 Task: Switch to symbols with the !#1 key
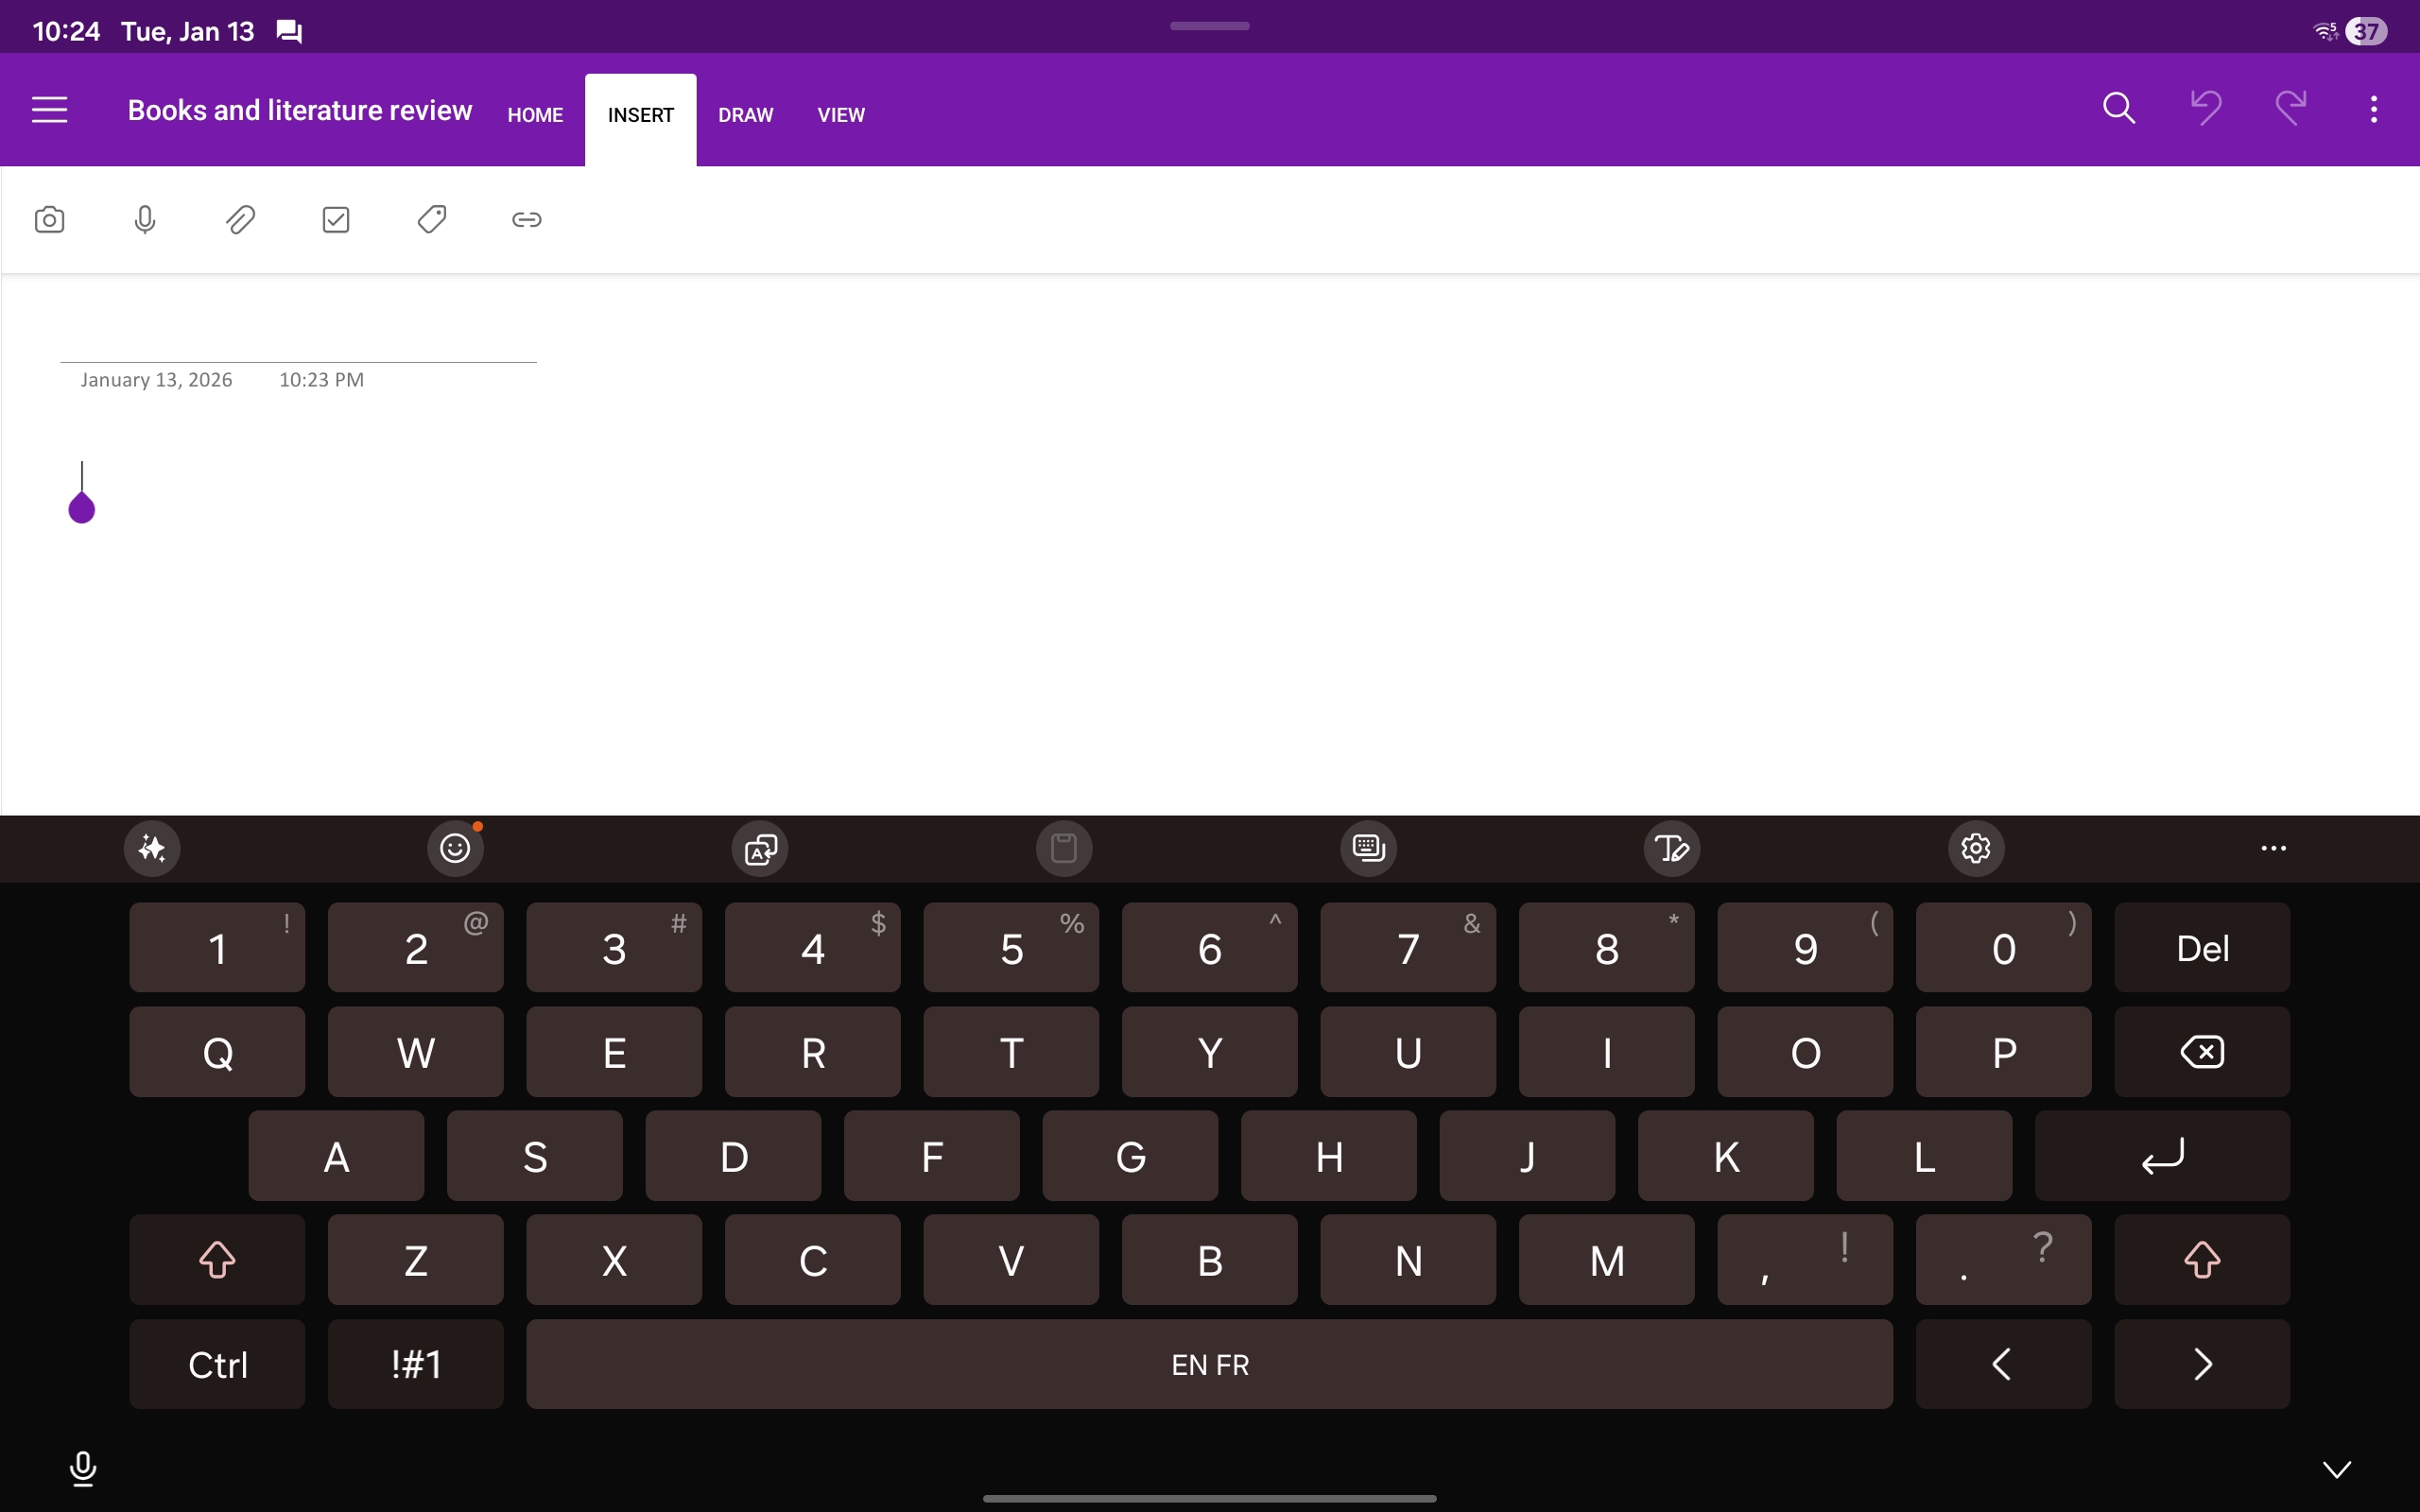pyautogui.click(x=416, y=1363)
